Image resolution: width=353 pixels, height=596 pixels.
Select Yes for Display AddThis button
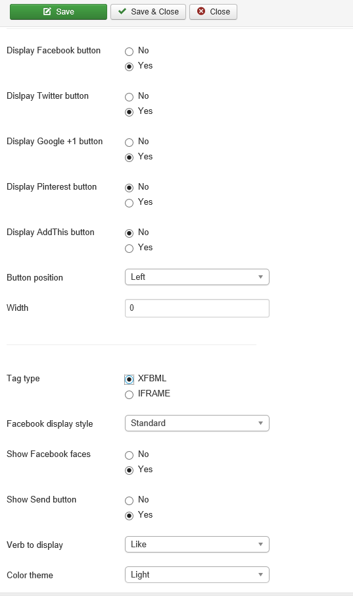click(x=129, y=248)
